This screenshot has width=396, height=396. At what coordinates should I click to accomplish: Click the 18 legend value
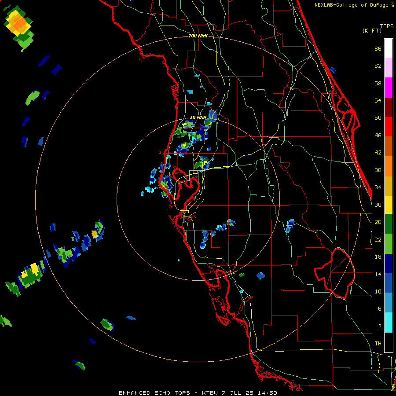coord(378,257)
